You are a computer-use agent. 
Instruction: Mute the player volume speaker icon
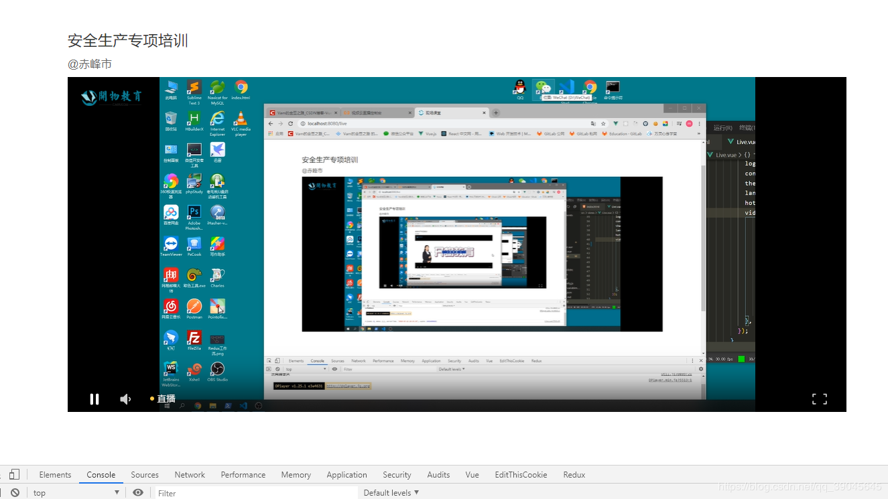point(125,399)
